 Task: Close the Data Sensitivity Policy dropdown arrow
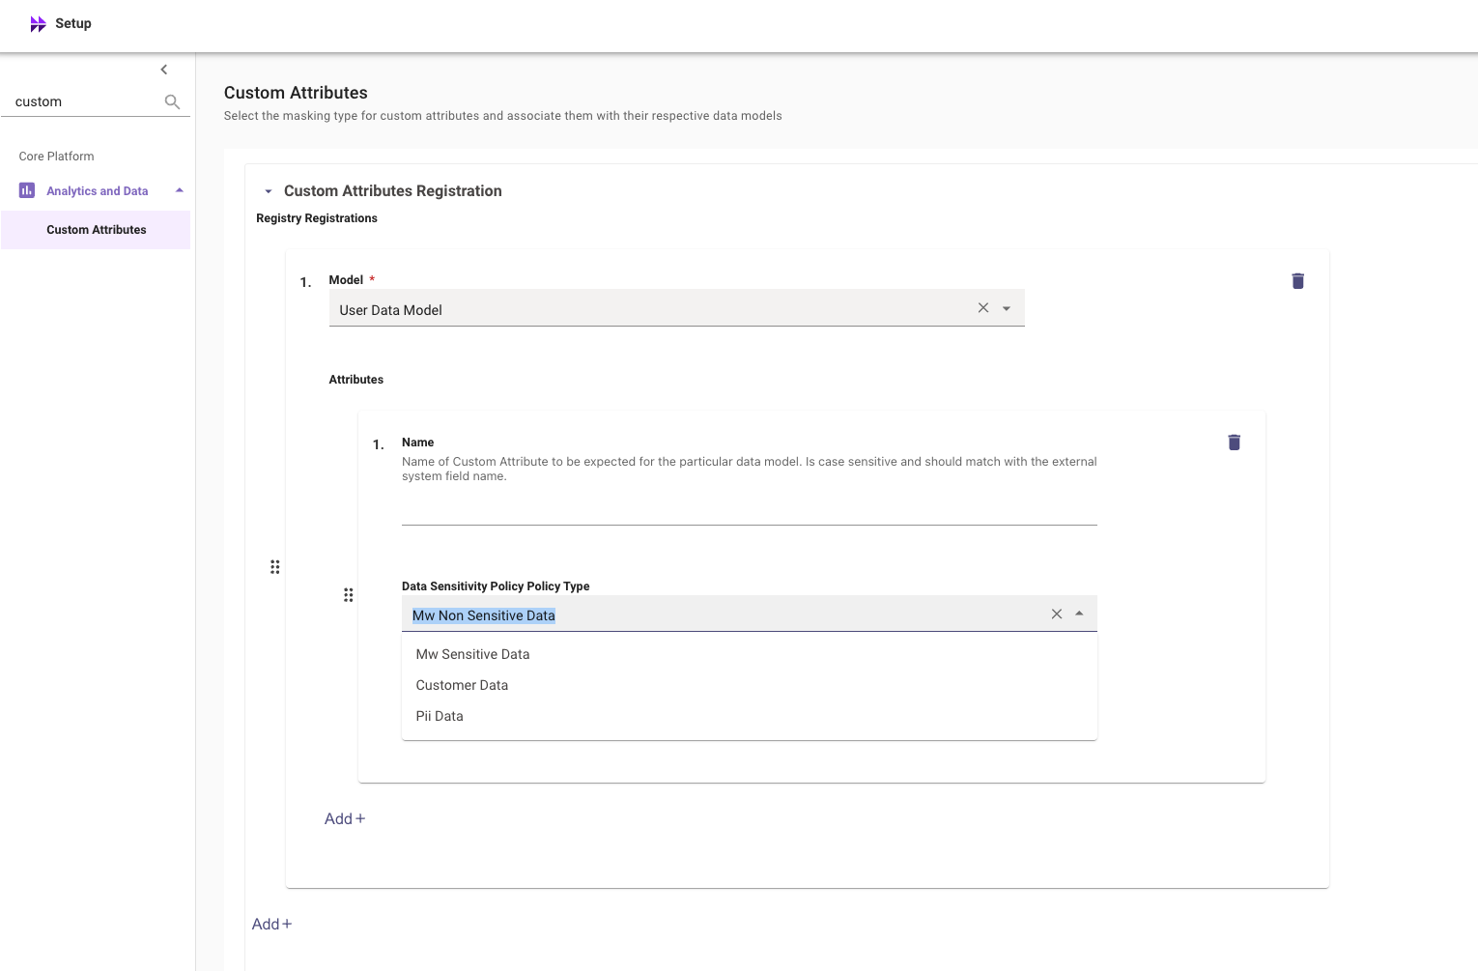(x=1079, y=614)
